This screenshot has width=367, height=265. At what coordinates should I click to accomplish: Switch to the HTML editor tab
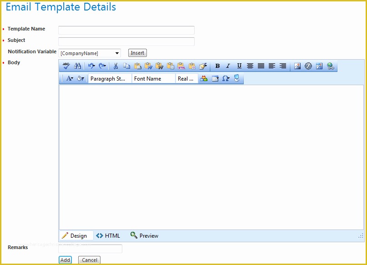tap(108, 235)
